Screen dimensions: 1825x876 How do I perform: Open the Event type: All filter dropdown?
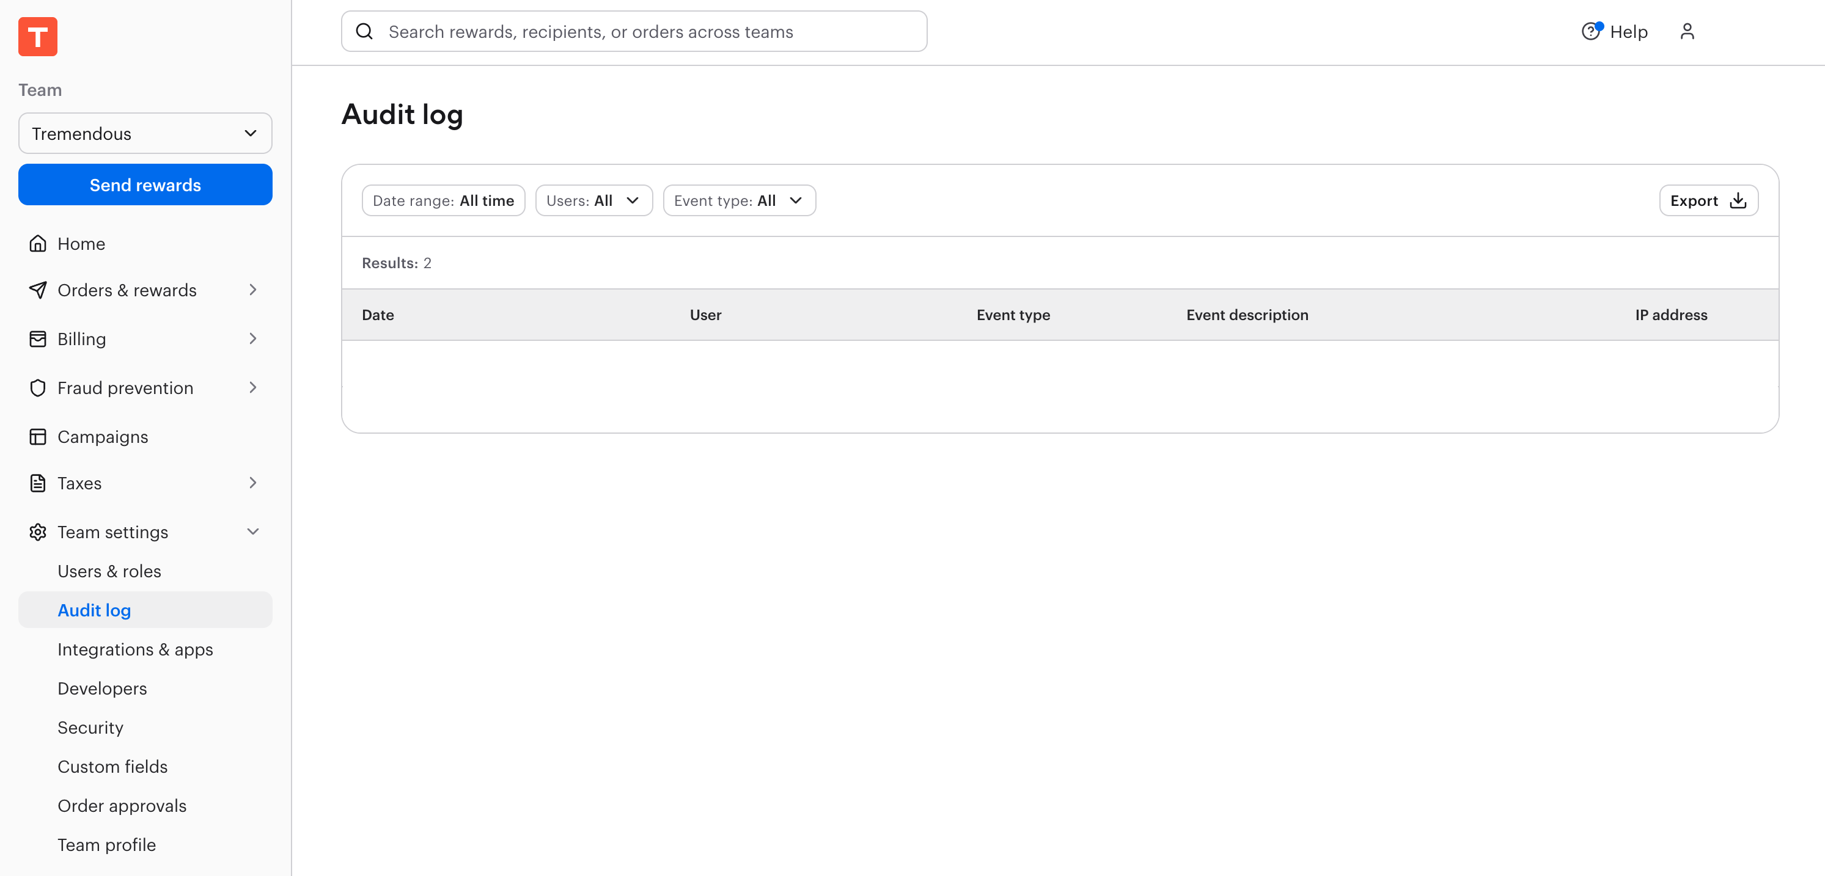point(739,200)
